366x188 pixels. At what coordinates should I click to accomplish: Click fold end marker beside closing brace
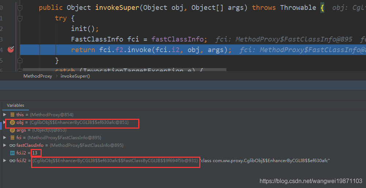tap(20, 60)
